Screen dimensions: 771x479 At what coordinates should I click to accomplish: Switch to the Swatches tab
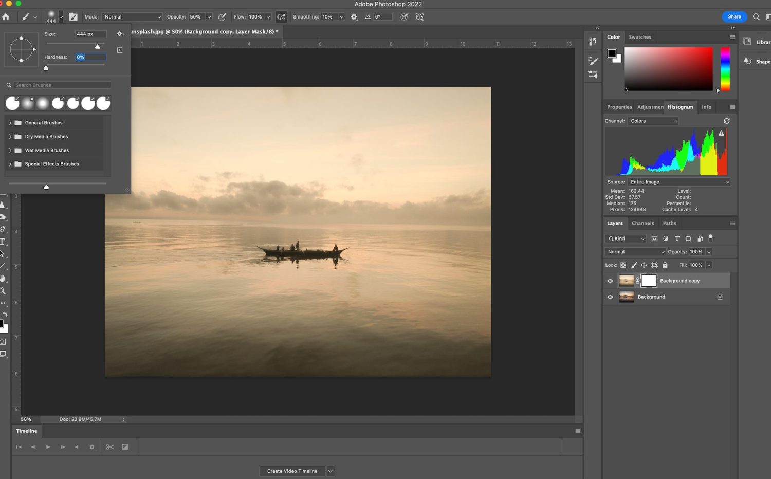pyautogui.click(x=640, y=37)
